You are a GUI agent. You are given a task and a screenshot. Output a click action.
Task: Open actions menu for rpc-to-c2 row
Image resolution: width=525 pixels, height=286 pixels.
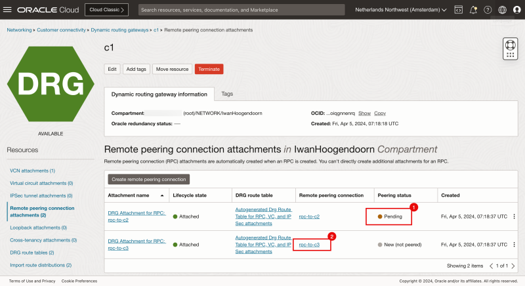click(x=514, y=216)
